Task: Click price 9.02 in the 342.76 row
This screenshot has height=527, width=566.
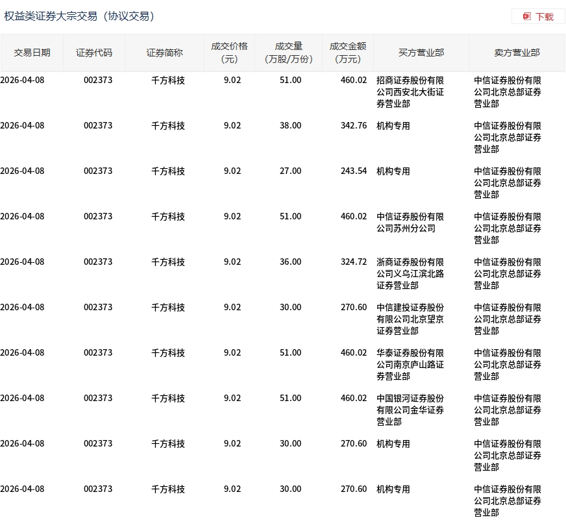Action: pyautogui.click(x=232, y=126)
